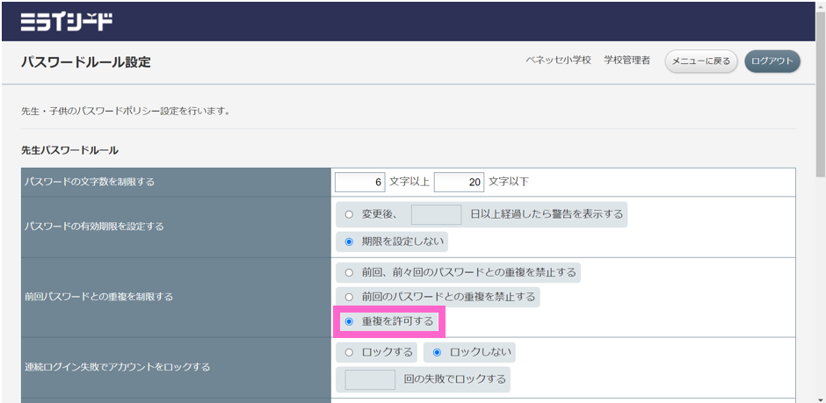The width and height of the screenshot is (826, 403).
Task: Click the 文字以下 label text
Action: click(509, 182)
